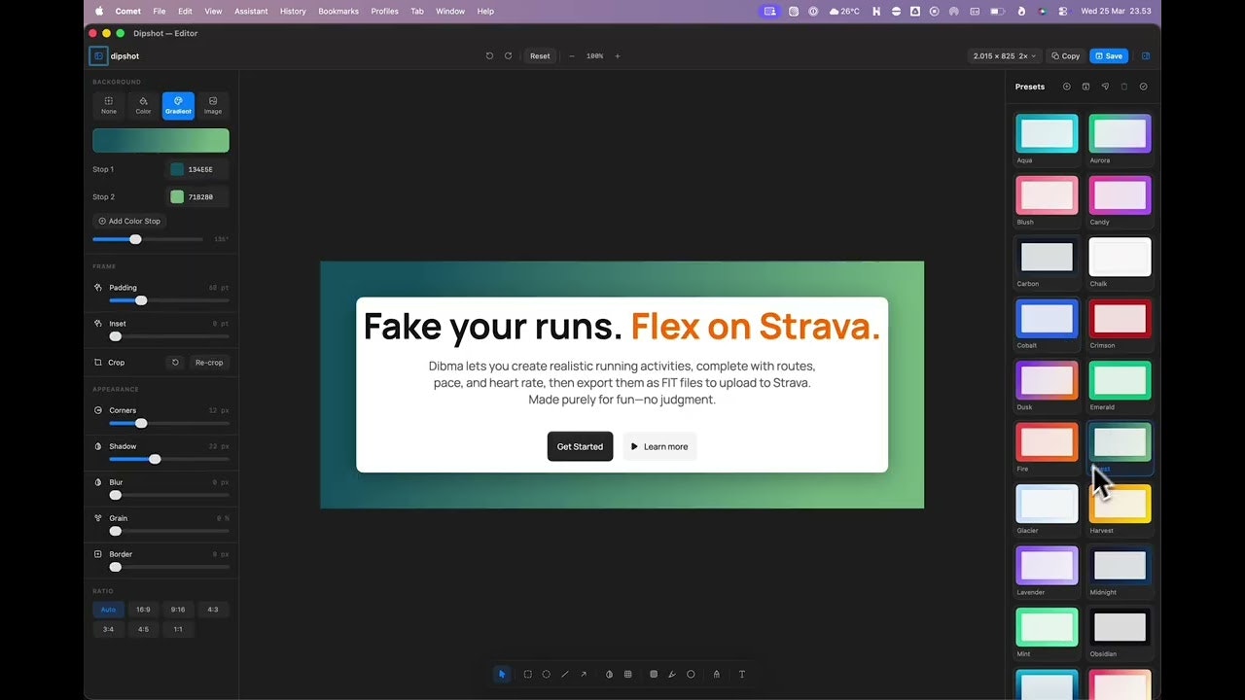This screenshot has height=700, width=1245.
Task: Select Gradient background type
Action: click(x=178, y=105)
